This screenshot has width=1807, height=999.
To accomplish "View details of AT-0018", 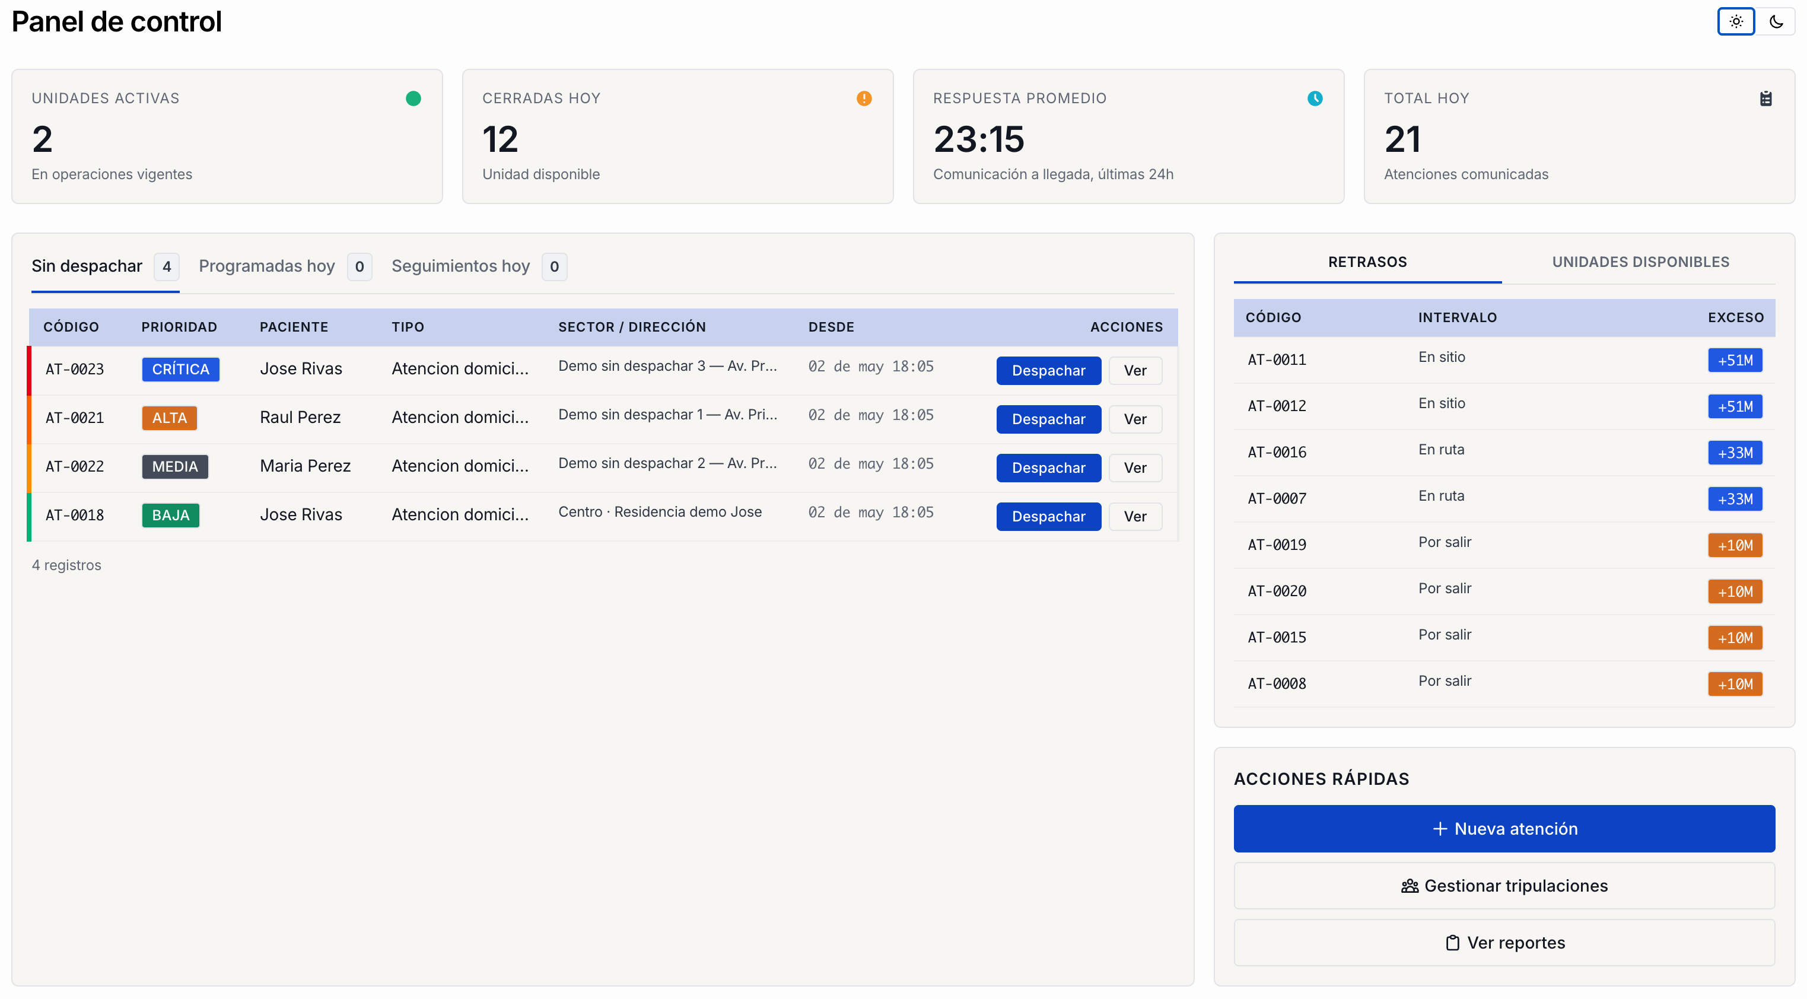I will point(1135,516).
